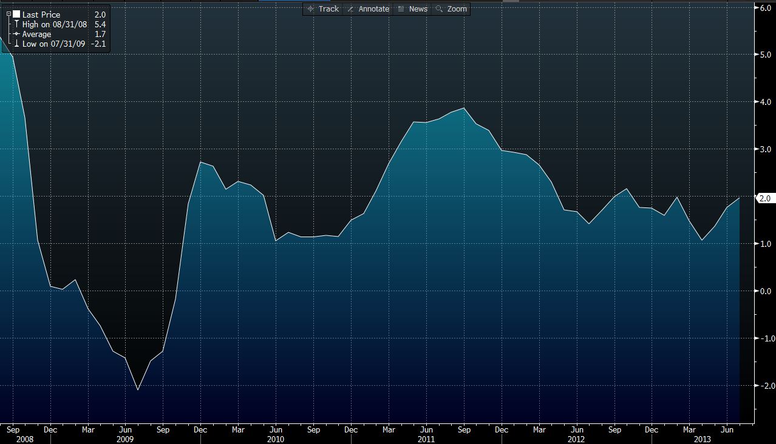The width and height of the screenshot is (776, 444).
Task: Click the 2012 year label on x-axis
Action: click(x=577, y=439)
